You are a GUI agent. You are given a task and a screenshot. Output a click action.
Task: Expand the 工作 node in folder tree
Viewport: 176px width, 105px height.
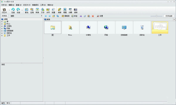[2, 36]
